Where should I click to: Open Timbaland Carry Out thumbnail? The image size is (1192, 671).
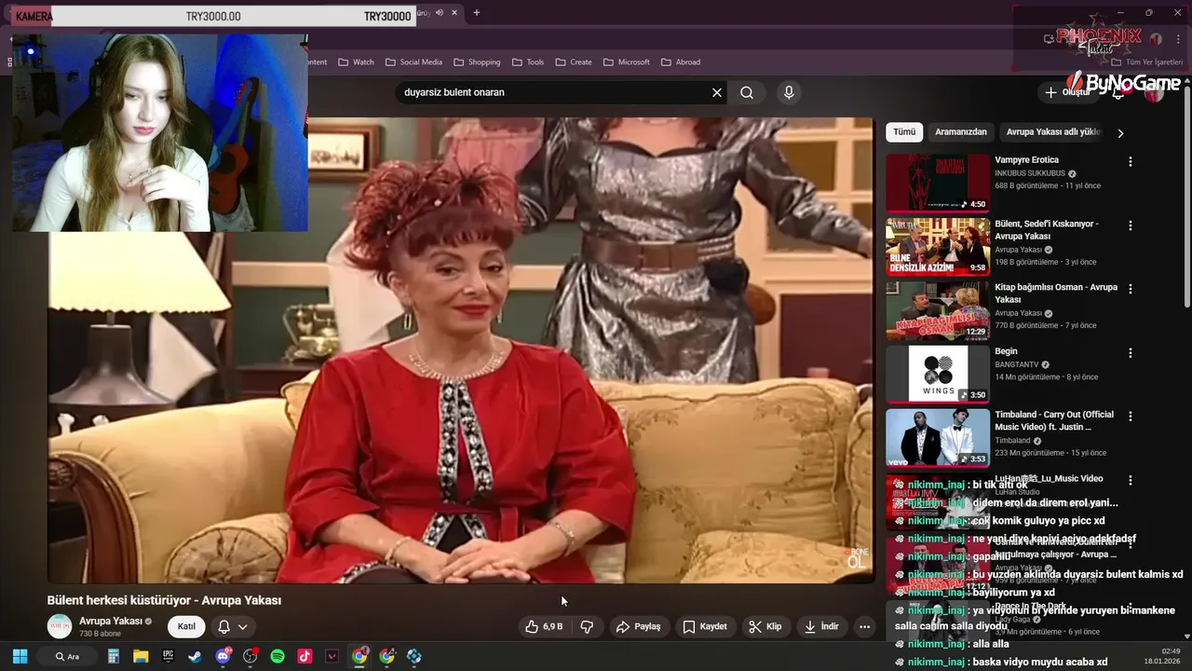[x=938, y=437]
